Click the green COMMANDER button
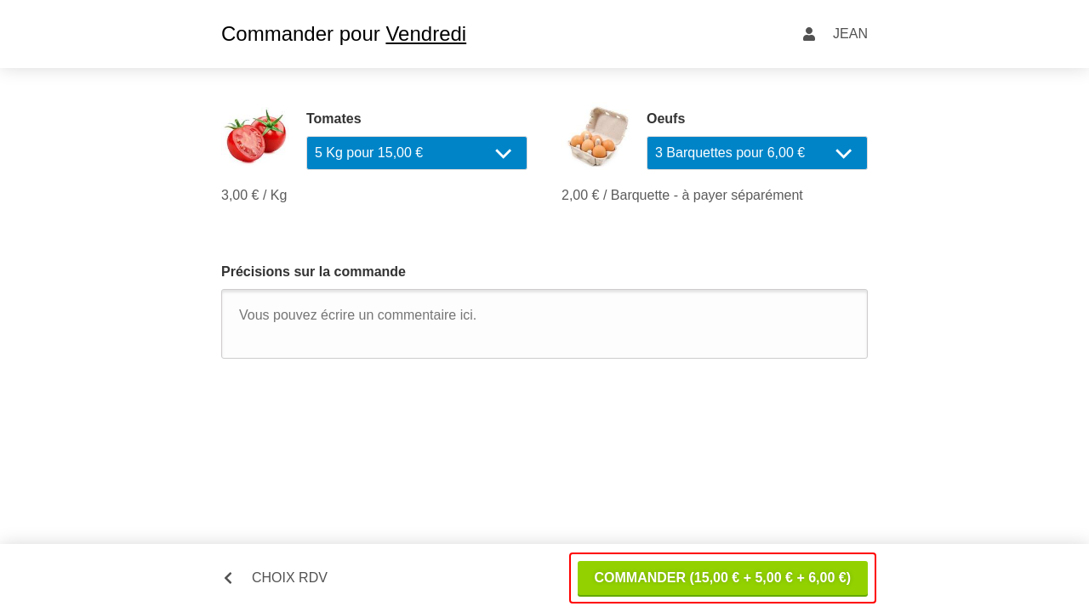Image resolution: width=1089 pixels, height=612 pixels. 722,578
